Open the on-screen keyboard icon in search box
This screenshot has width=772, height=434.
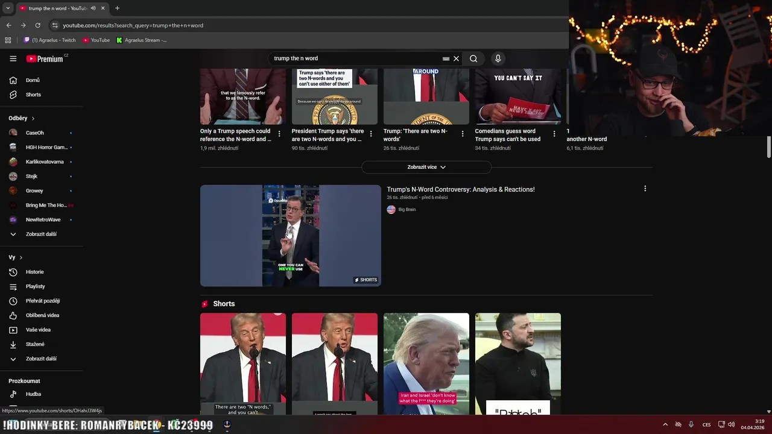(446, 58)
